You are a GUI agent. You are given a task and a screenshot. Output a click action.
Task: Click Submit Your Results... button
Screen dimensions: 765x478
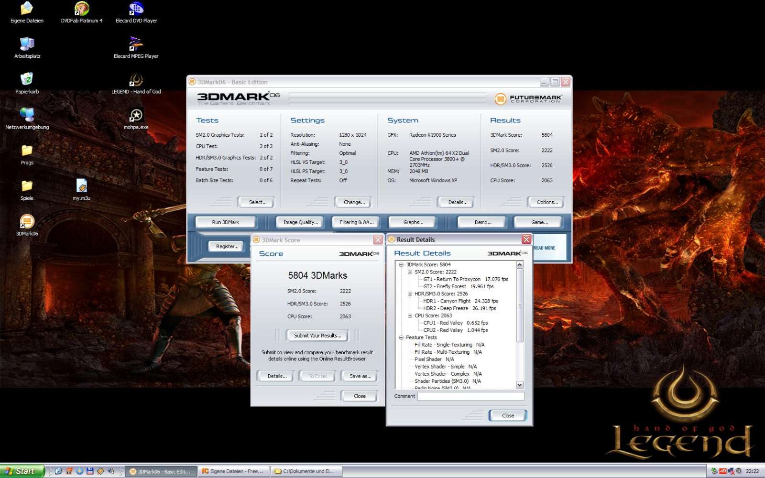317,336
